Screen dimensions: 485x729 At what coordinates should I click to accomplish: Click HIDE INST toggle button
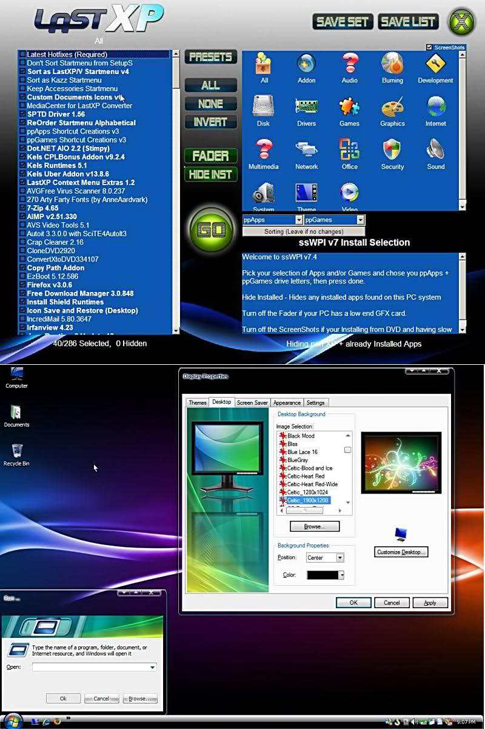210,174
